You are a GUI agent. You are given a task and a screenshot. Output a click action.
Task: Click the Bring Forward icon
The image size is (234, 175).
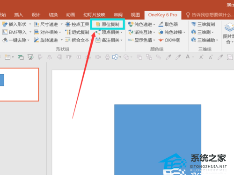139,57
